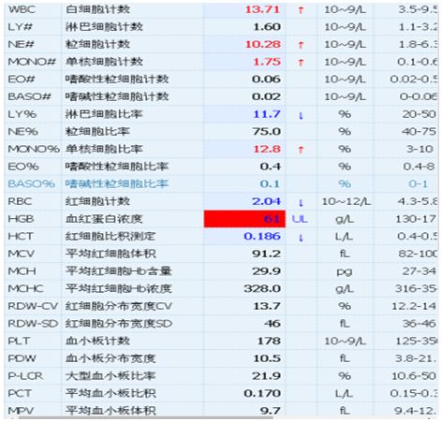Viewport: 442px width, 422px height.
Task: Click the red up arrow in WBC row
Action: 301,10
